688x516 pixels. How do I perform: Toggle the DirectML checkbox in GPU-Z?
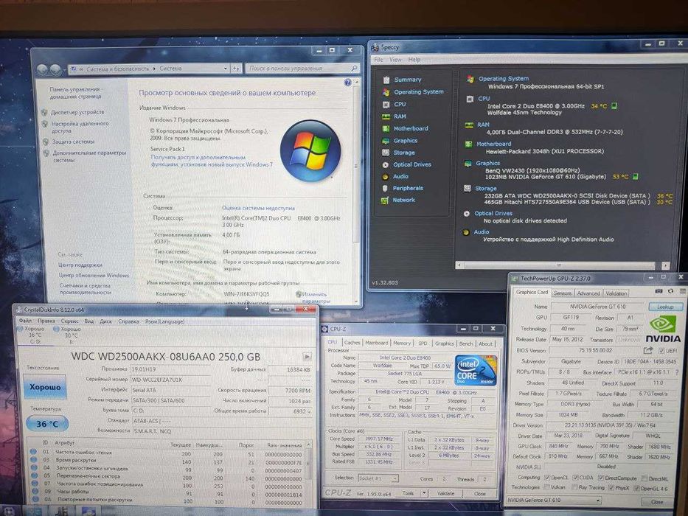click(644, 478)
